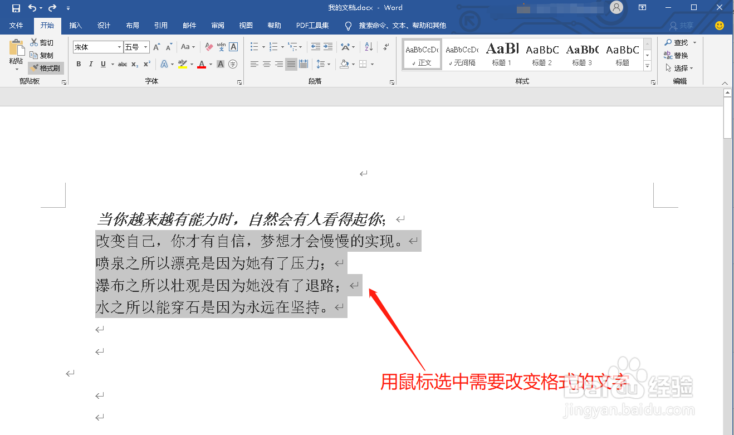This screenshot has height=435, width=734.
Task: Toggle display of paragraph marks
Action: 385,47
